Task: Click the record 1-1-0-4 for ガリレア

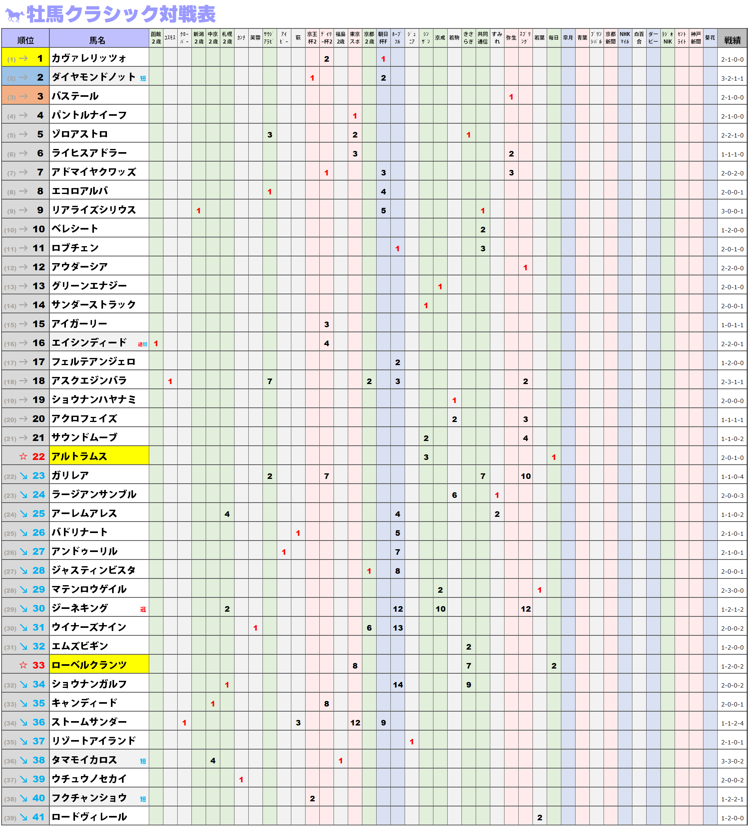Action: [732, 477]
